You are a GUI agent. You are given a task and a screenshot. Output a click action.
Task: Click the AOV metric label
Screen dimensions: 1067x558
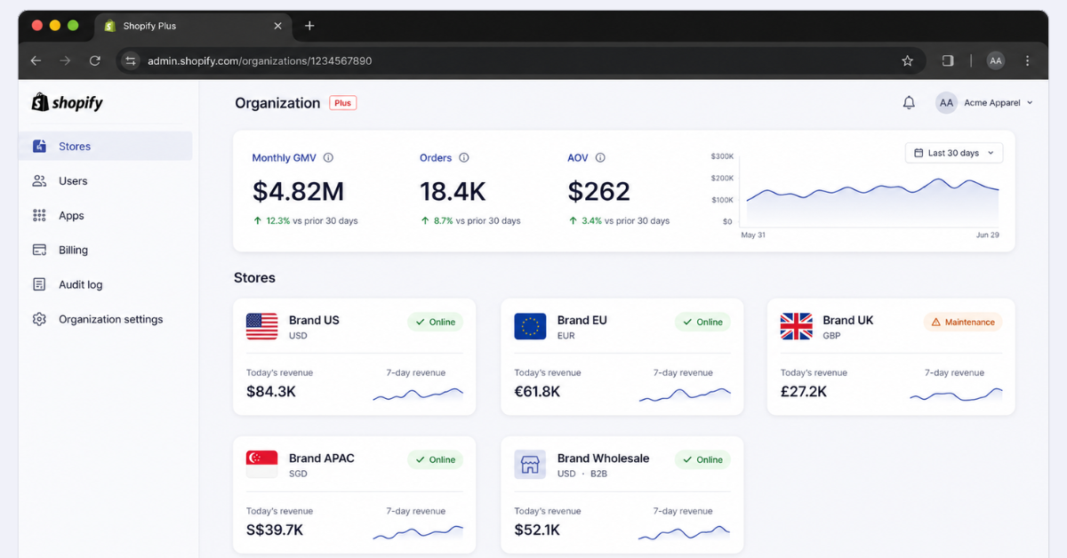point(578,158)
